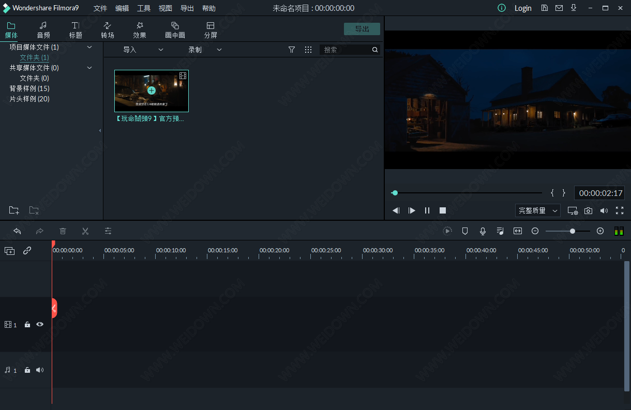Click the download icon in title bar
The width and height of the screenshot is (631, 410).
pos(574,8)
